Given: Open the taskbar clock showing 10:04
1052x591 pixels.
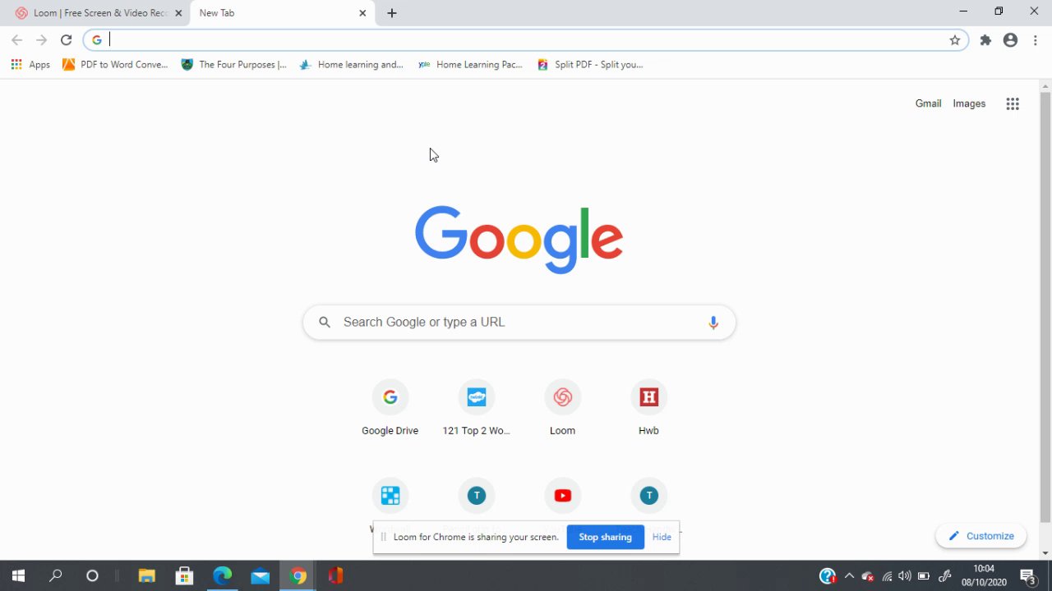Looking at the screenshot, I should (x=984, y=575).
